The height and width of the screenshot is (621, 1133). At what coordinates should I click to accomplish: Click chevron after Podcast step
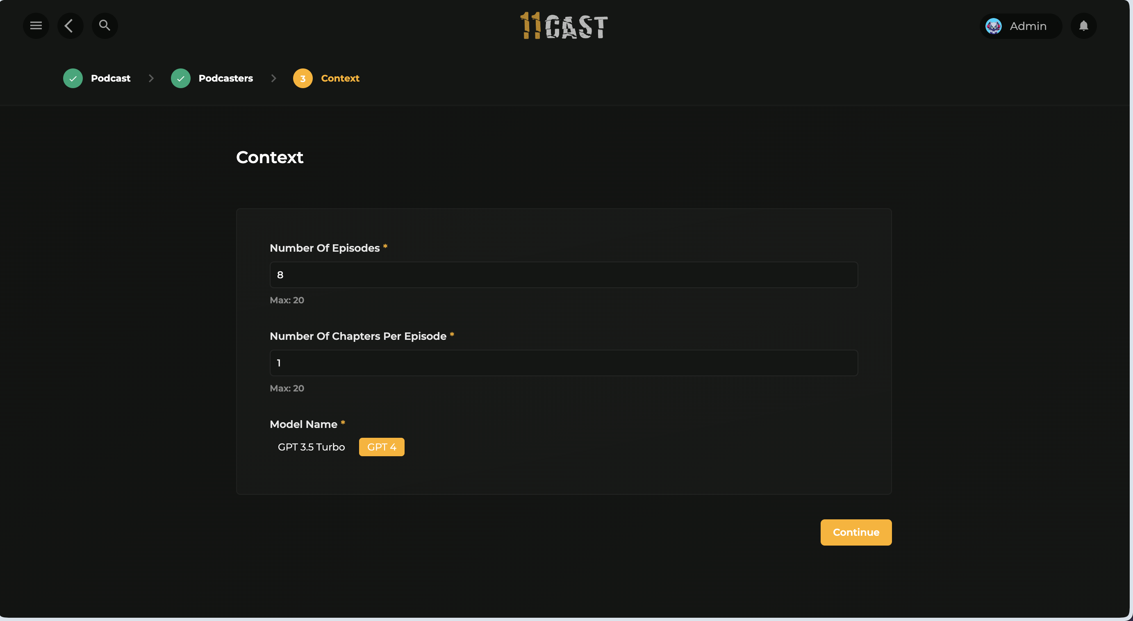tap(151, 78)
